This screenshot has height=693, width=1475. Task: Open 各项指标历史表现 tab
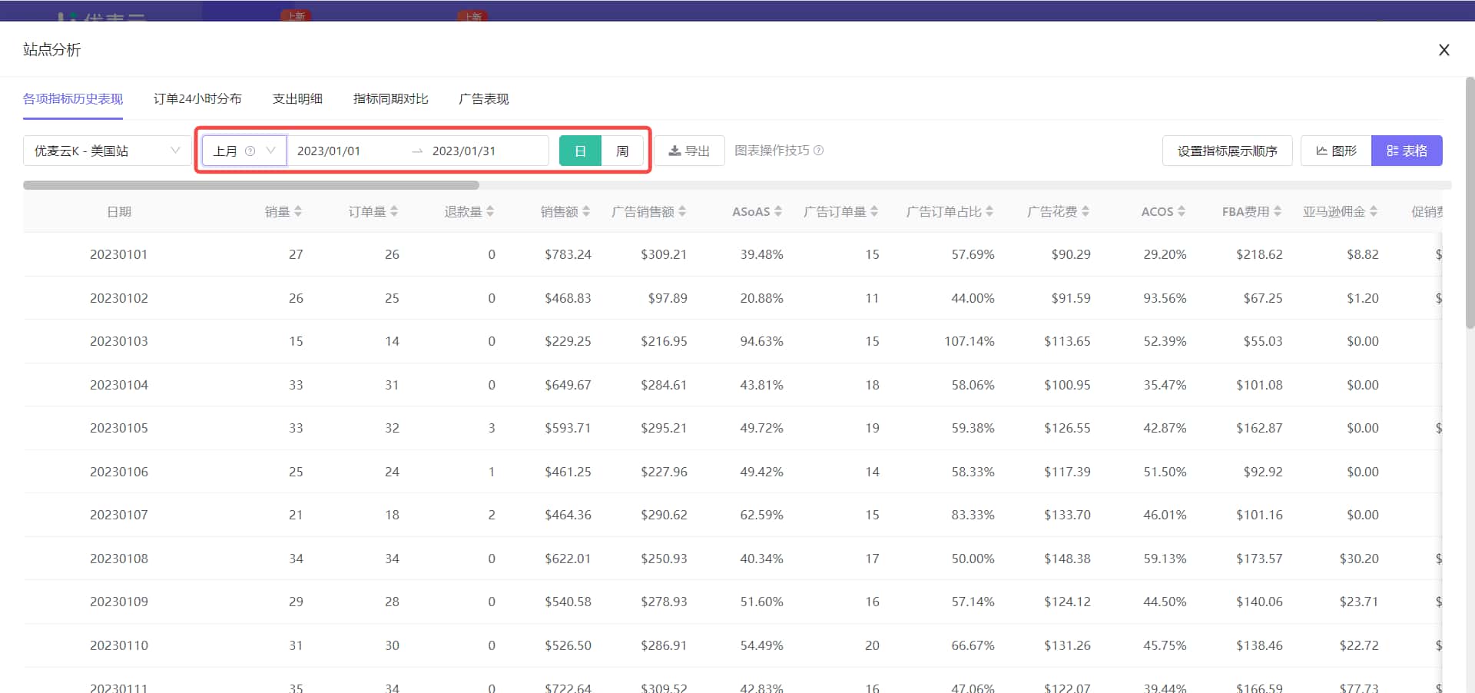point(73,98)
